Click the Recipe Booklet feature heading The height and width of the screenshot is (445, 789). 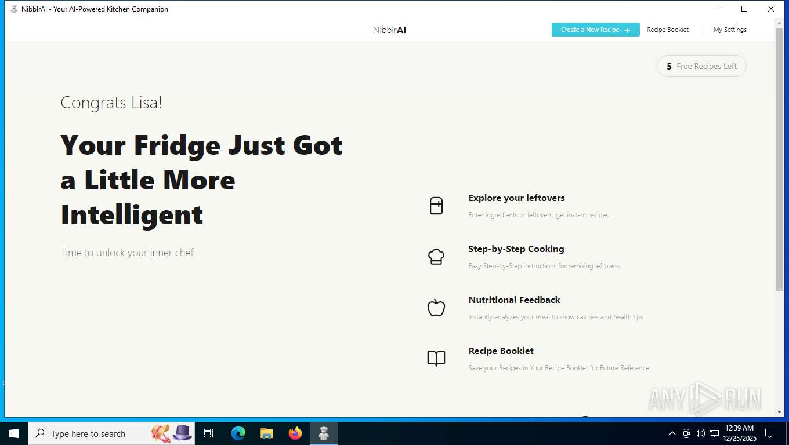(x=501, y=351)
